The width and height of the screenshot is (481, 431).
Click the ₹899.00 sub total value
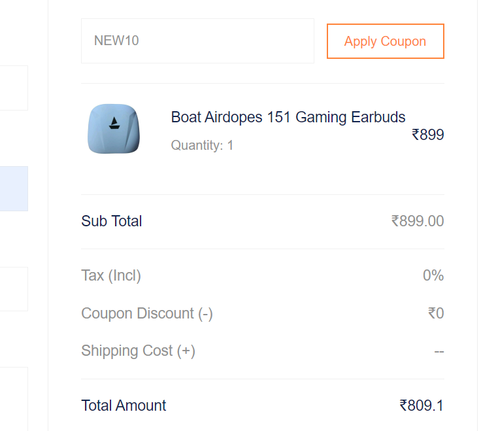418,221
